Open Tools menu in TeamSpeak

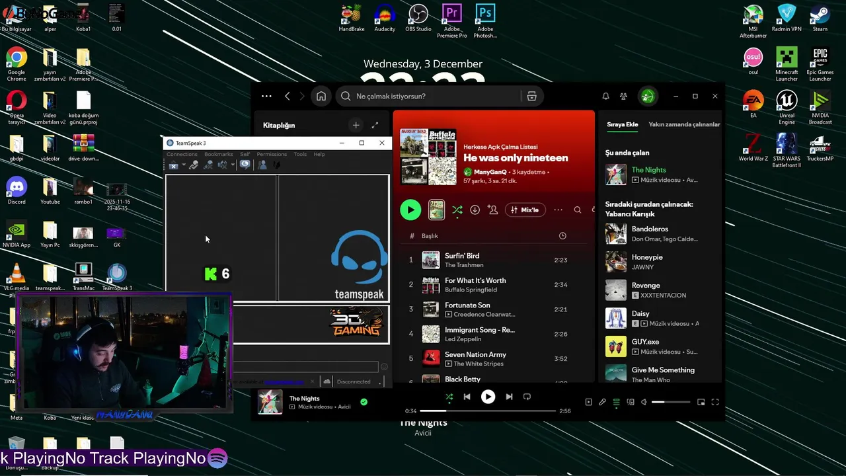tap(300, 154)
